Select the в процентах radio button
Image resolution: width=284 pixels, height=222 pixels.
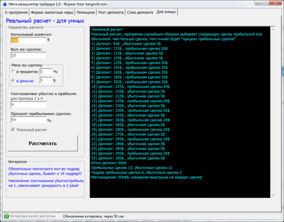coord(13,71)
